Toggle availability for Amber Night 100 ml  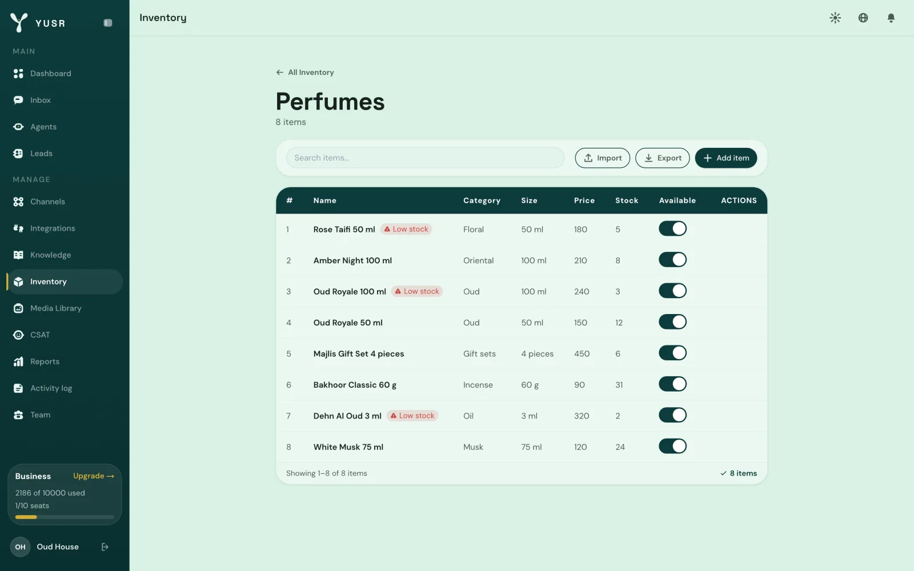[672, 260]
